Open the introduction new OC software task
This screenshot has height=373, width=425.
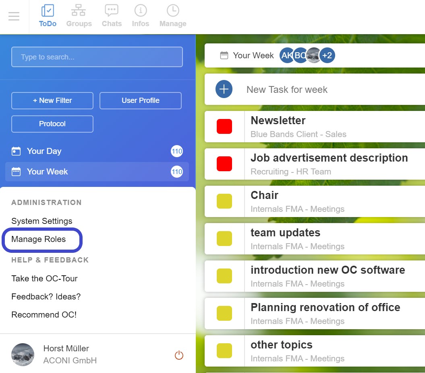[328, 270]
